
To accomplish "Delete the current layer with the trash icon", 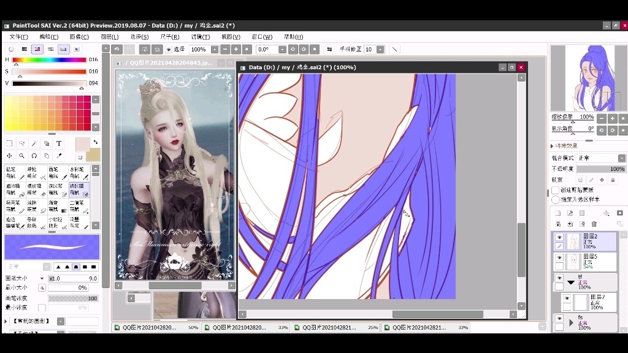I will [x=594, y=224].
